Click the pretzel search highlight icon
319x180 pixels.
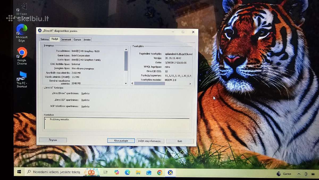pyautogui.click(x=91, y=172)
